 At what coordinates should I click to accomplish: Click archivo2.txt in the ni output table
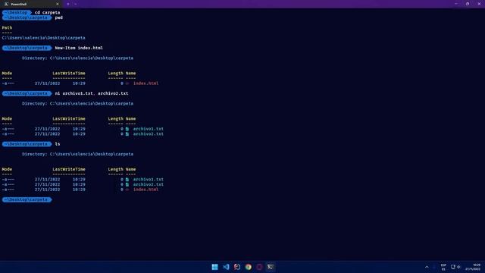coord(149,134)
